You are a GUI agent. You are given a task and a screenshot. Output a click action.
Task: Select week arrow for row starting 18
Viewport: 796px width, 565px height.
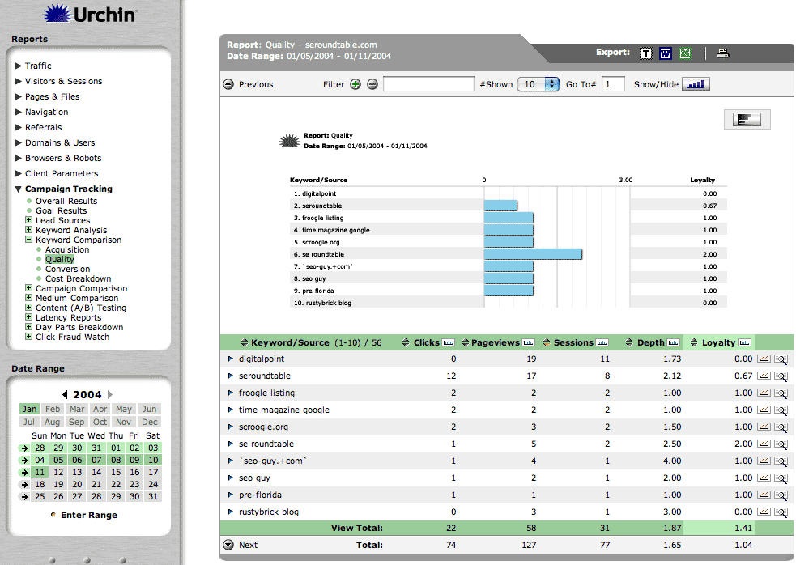[x=23, y=484]
